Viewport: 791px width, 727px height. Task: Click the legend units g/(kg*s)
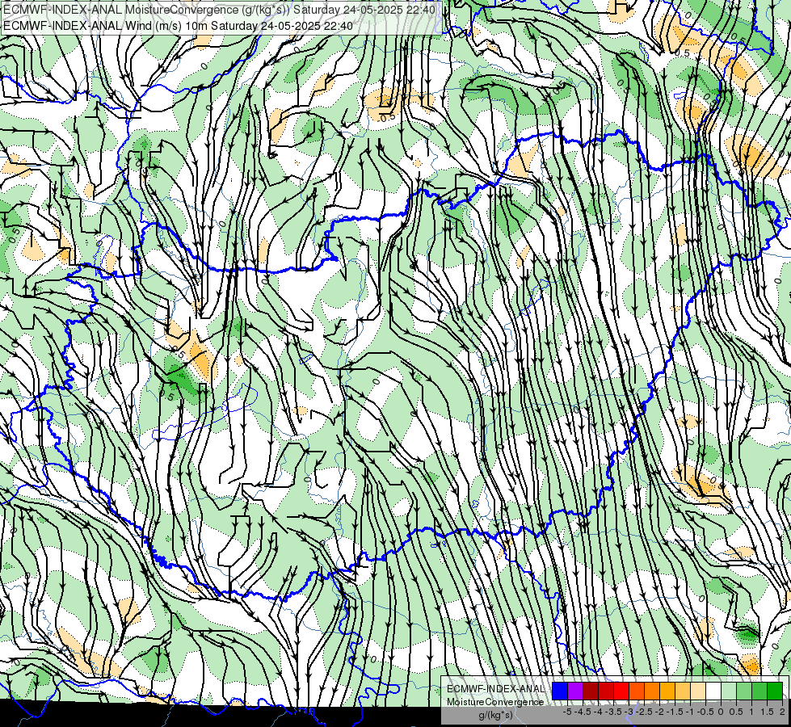(x=495, y=716)
